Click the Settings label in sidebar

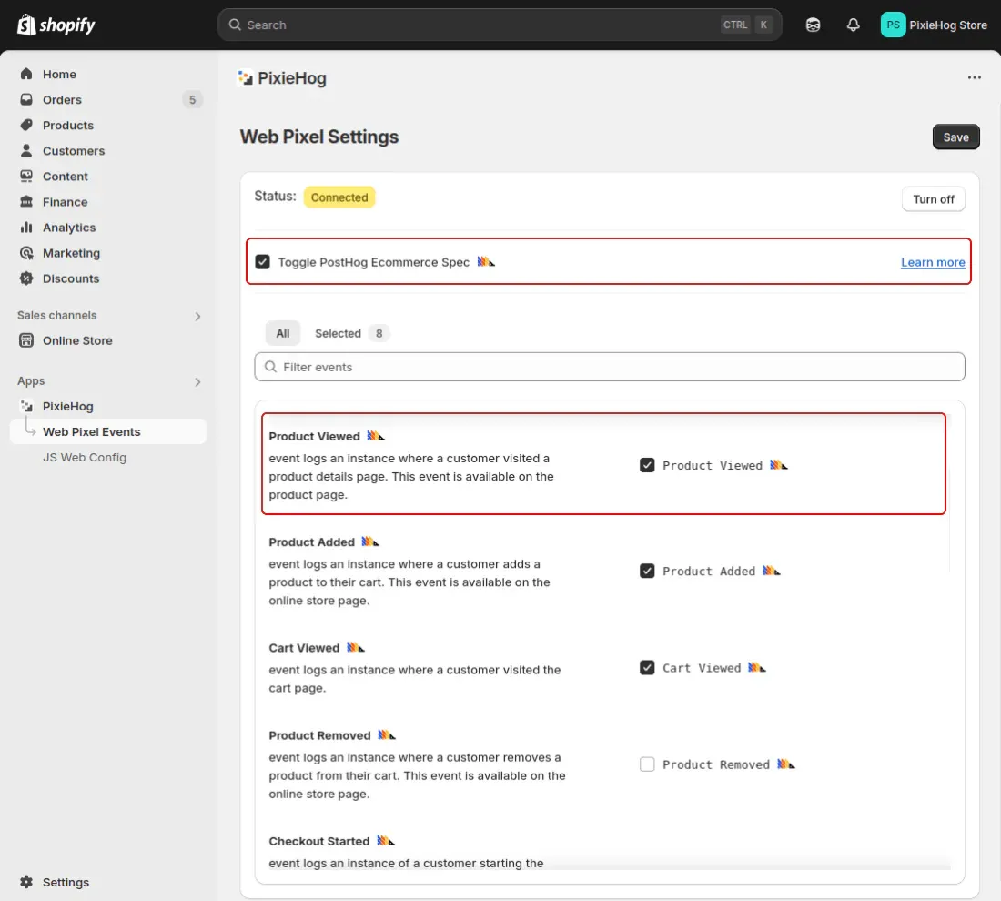66,882
